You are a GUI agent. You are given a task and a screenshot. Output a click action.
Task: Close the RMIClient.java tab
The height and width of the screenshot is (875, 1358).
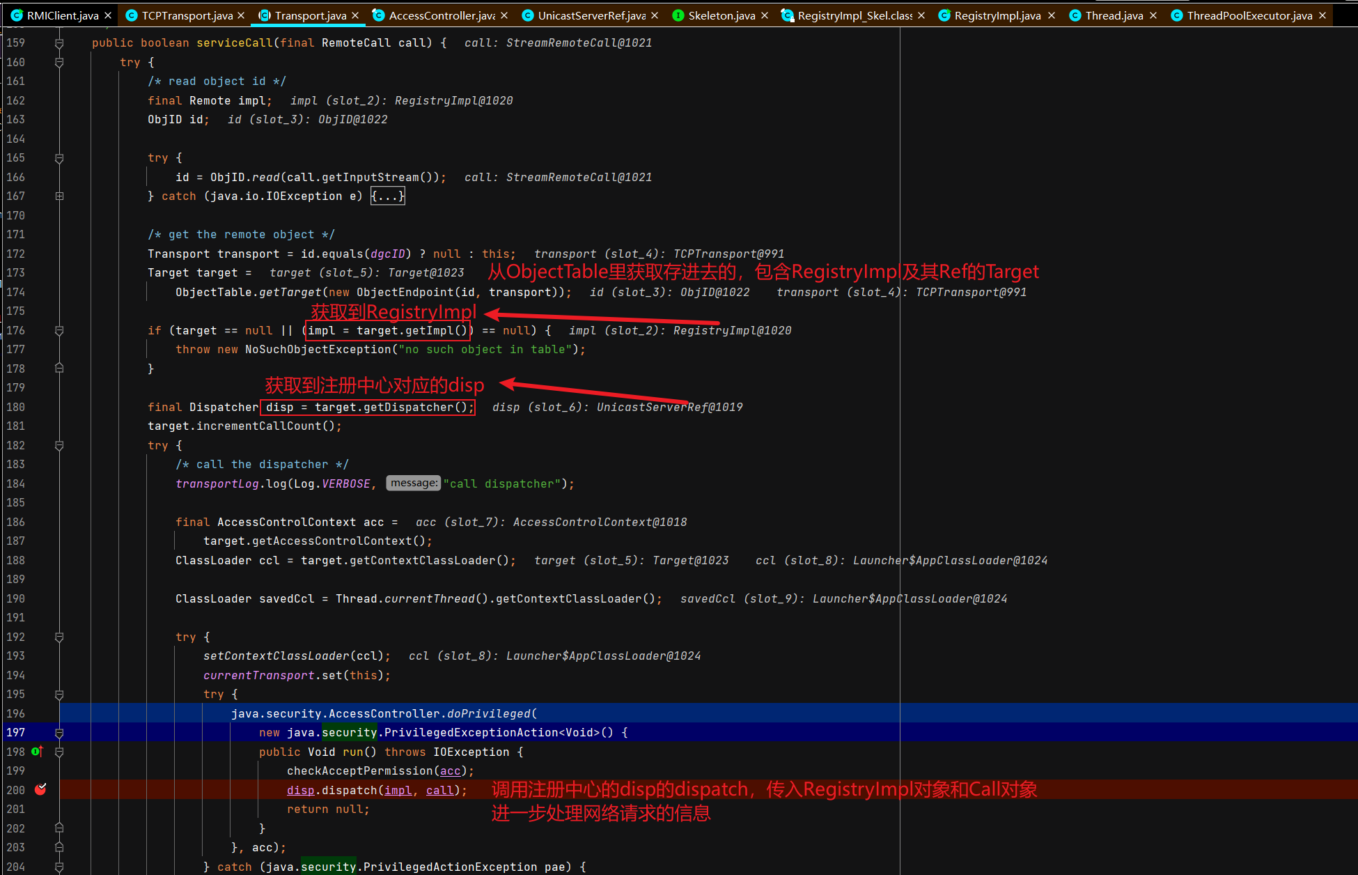108,15
